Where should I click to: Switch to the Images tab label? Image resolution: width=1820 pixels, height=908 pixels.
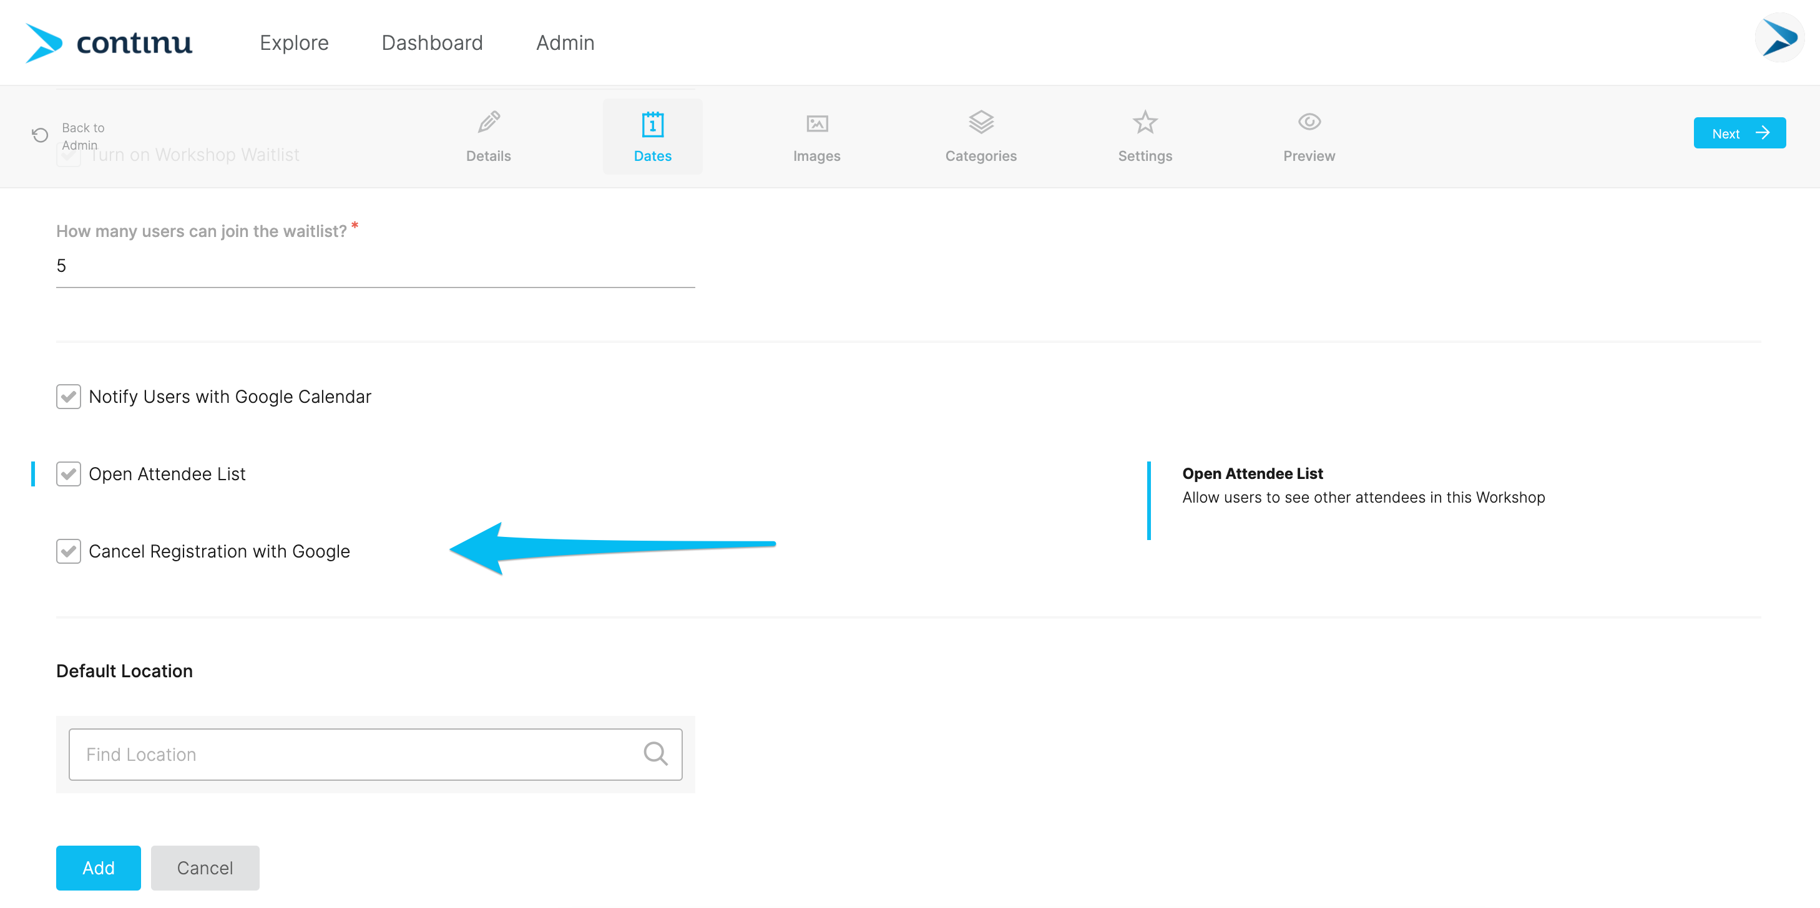pos(816,156)
